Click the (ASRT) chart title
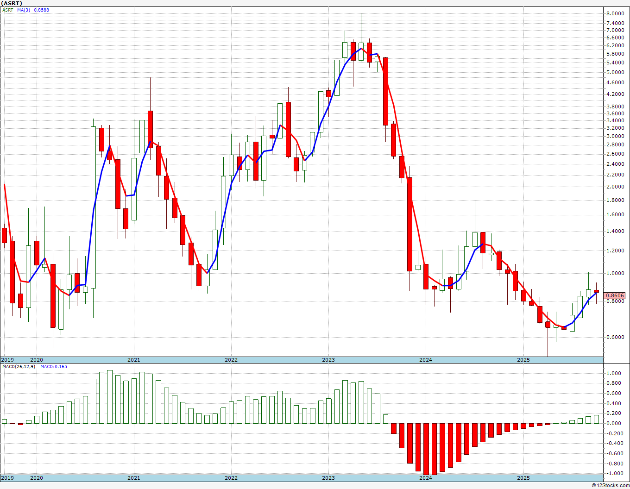 click(12, 3)
